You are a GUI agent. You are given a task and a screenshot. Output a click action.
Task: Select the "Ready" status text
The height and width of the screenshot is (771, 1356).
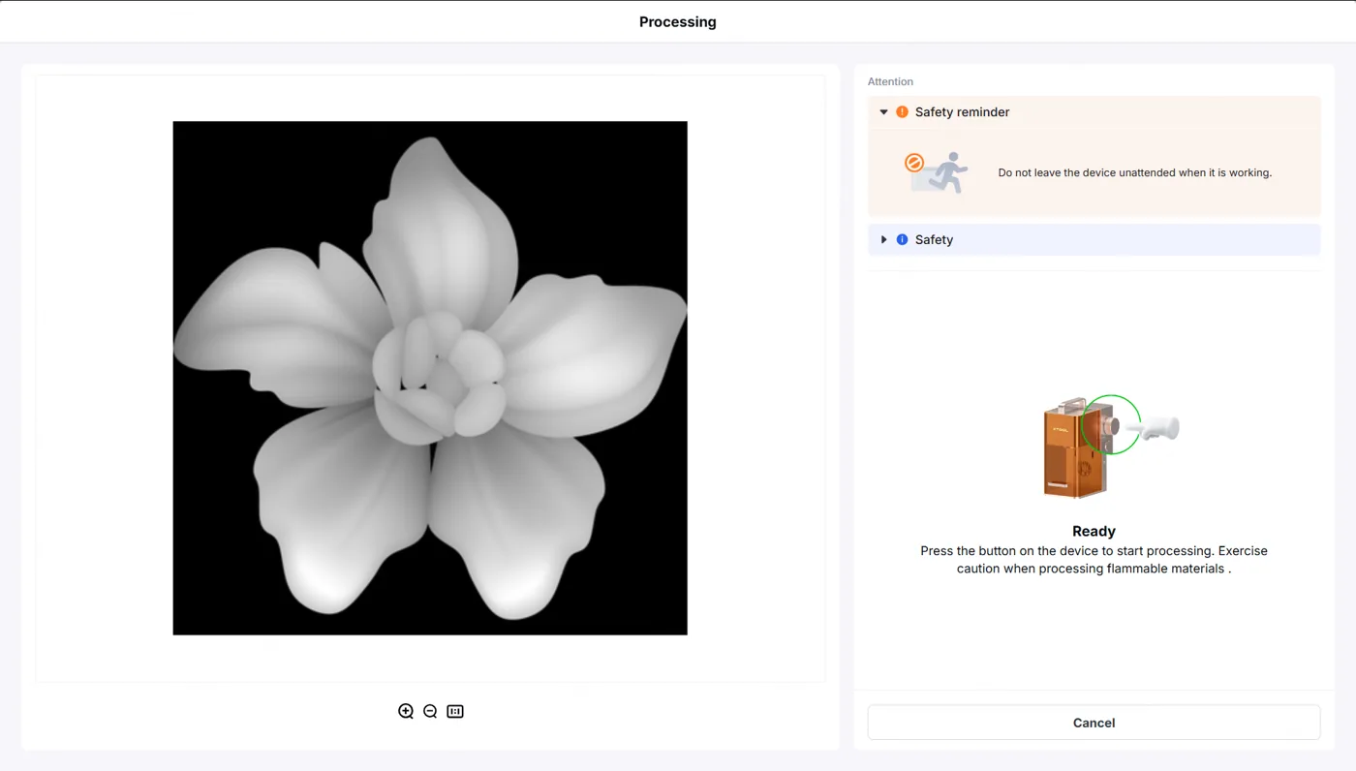(x=1094, y=531)
